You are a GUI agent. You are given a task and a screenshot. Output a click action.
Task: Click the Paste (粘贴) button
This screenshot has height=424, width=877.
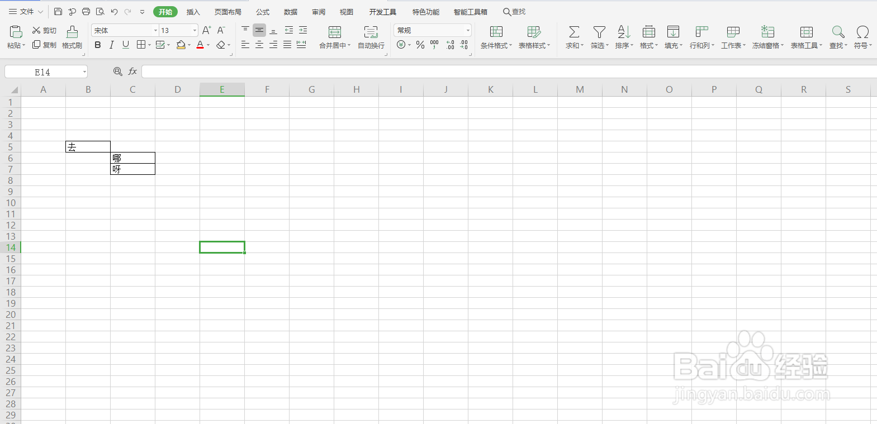tap(16, 37)
